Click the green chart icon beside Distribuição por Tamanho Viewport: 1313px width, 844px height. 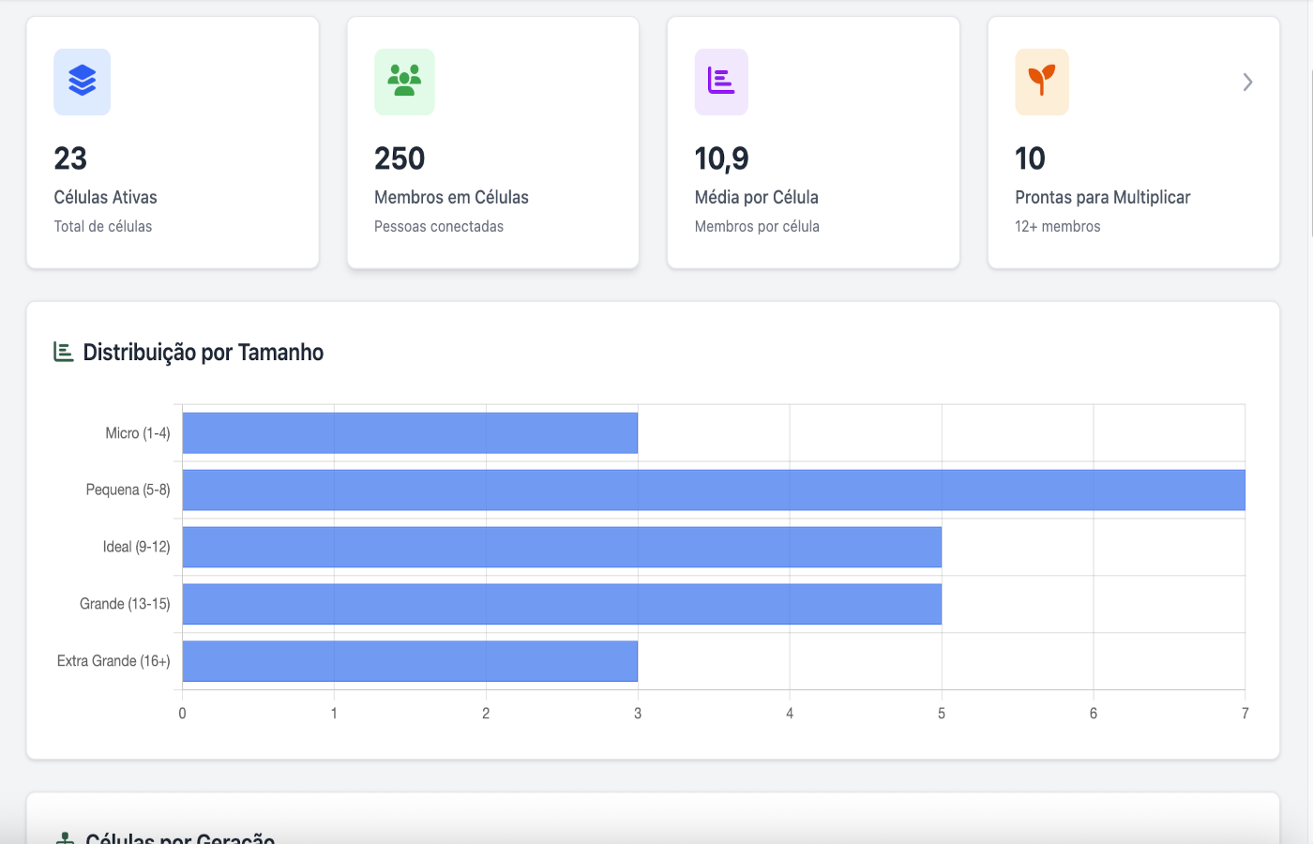coord(62,352)
